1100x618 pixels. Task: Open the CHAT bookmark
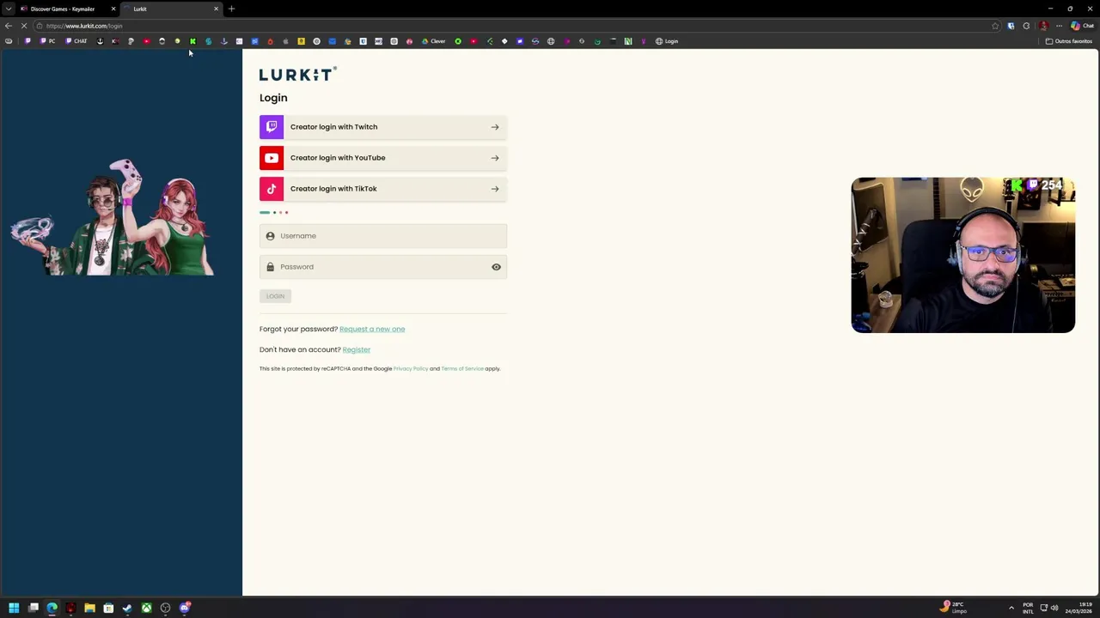[x=76, y=41]
